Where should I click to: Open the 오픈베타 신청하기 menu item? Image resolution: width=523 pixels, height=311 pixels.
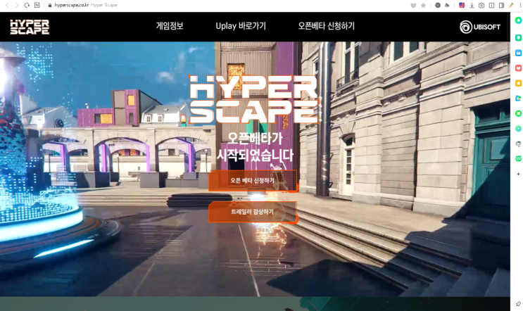tap(326, 26)
